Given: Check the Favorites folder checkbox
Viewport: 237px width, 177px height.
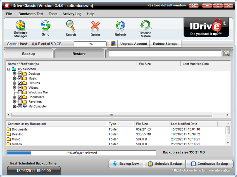Looking at the screenshot, I should (20, 102).
